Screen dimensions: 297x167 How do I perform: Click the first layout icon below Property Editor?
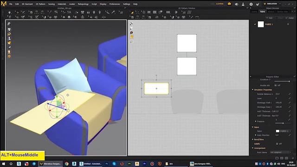click(277, 158)
